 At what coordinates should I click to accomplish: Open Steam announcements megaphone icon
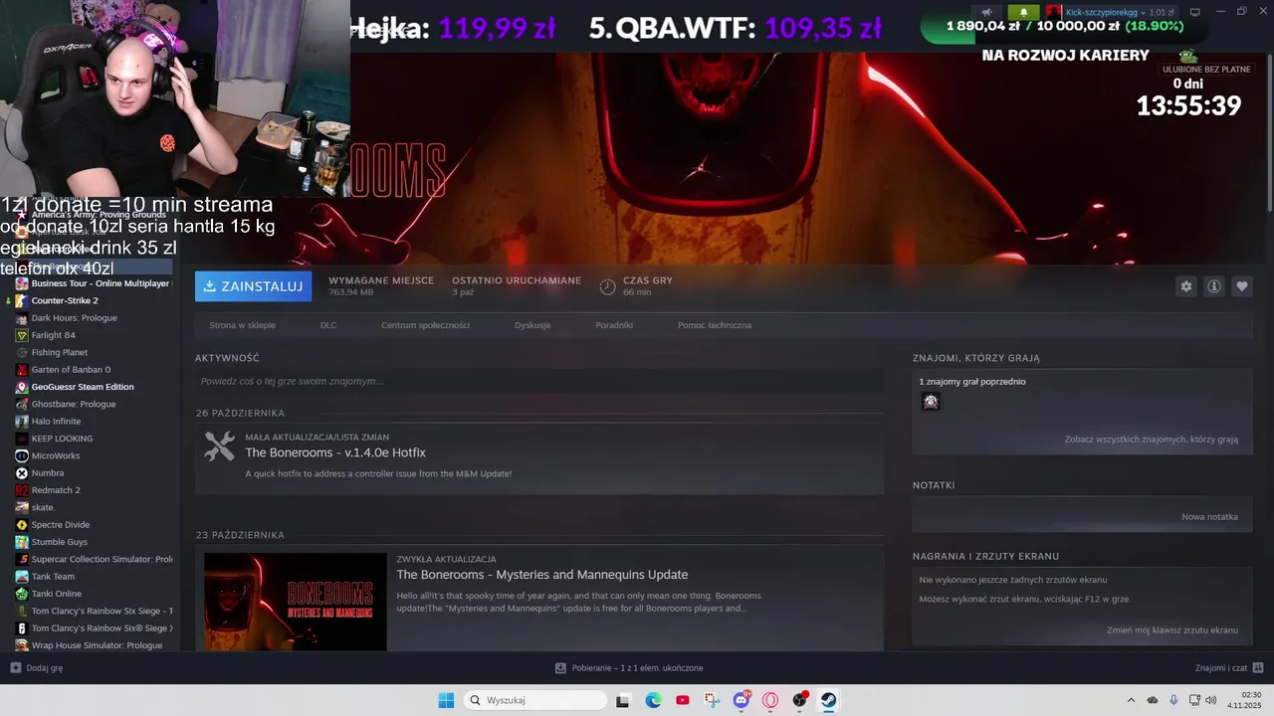click(986, 12)
